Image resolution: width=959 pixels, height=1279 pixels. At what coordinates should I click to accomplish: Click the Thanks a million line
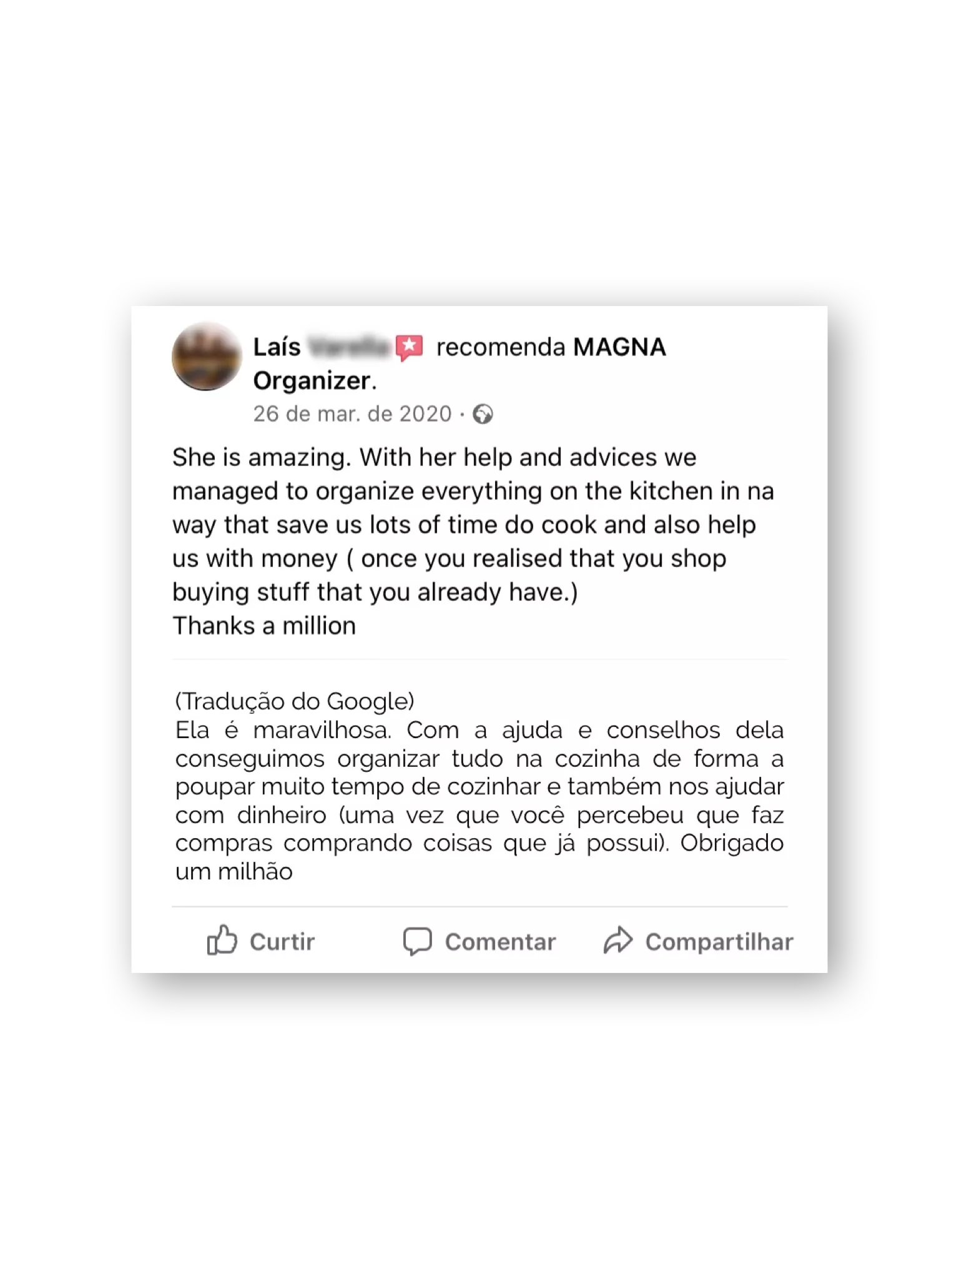coord(264,626)
